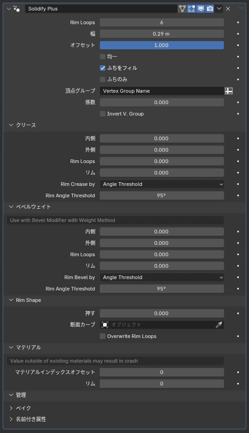Uncheck the ふちをフィル checkbox
The image size is (249, 433).
[x=103, y=68]
